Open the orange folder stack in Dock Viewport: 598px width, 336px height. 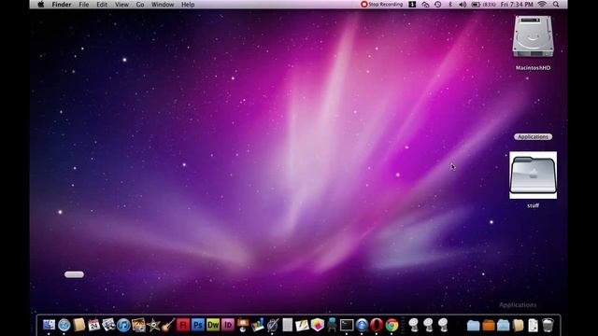click(488, 326)
